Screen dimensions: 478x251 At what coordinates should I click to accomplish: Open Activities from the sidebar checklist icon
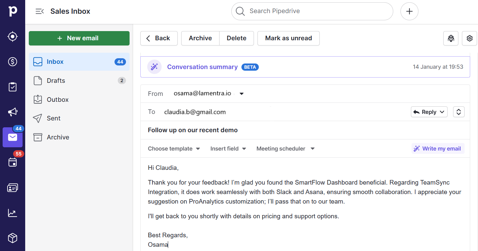12,87
